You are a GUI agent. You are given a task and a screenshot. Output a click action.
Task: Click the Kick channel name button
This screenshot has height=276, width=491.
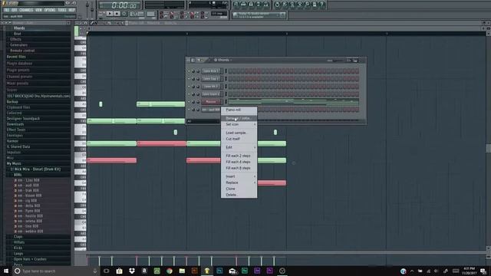coord(211,71)
